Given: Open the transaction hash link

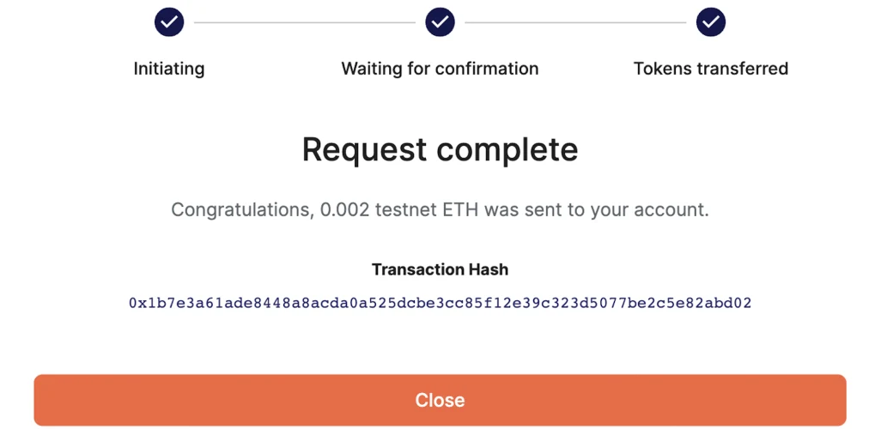Looking at the screenshot, I should pyautogui.click(x=440, y=304).
